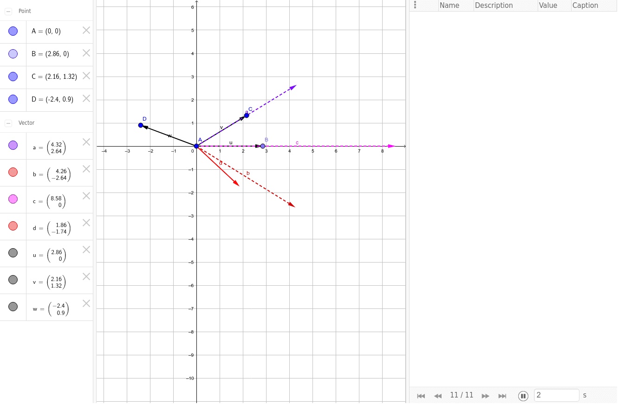
Task: Select vector u definition in algebra view
Action: click(49, 256)
